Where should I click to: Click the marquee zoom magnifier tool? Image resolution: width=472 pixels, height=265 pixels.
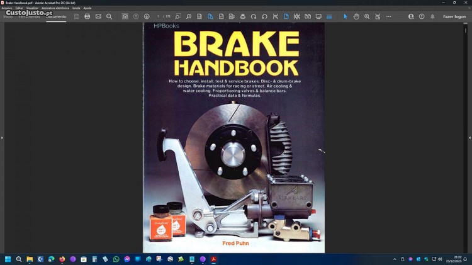coord(367,16)
